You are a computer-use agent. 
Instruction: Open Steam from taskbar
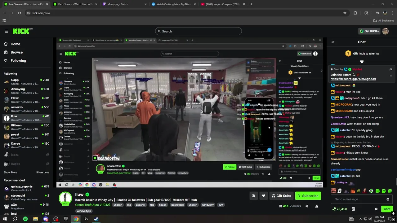(96, 219)
